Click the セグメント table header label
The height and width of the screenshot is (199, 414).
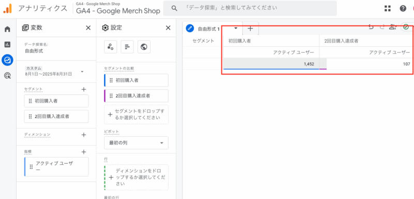203,41
